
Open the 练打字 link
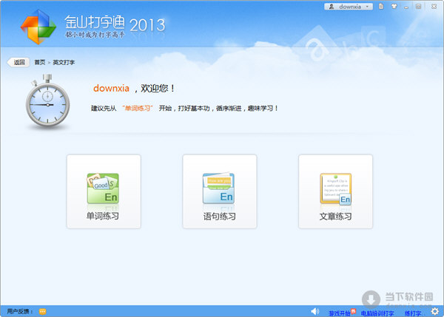413,313
